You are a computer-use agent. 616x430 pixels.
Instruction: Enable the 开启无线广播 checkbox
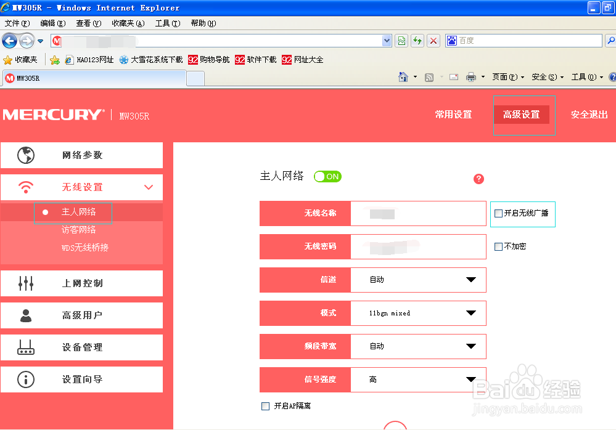(x=498, y=213)
